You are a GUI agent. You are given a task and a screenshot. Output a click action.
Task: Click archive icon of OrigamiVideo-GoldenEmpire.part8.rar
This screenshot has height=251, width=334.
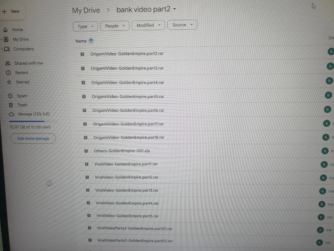86,138
